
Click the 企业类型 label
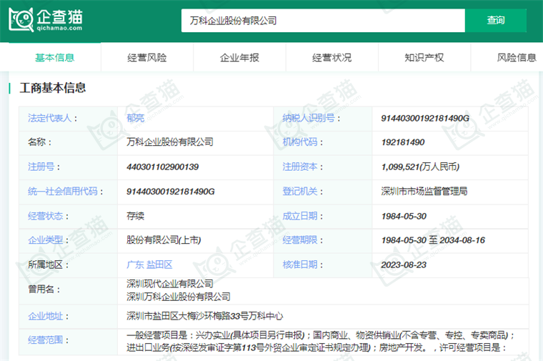click(x=45, y=239)
